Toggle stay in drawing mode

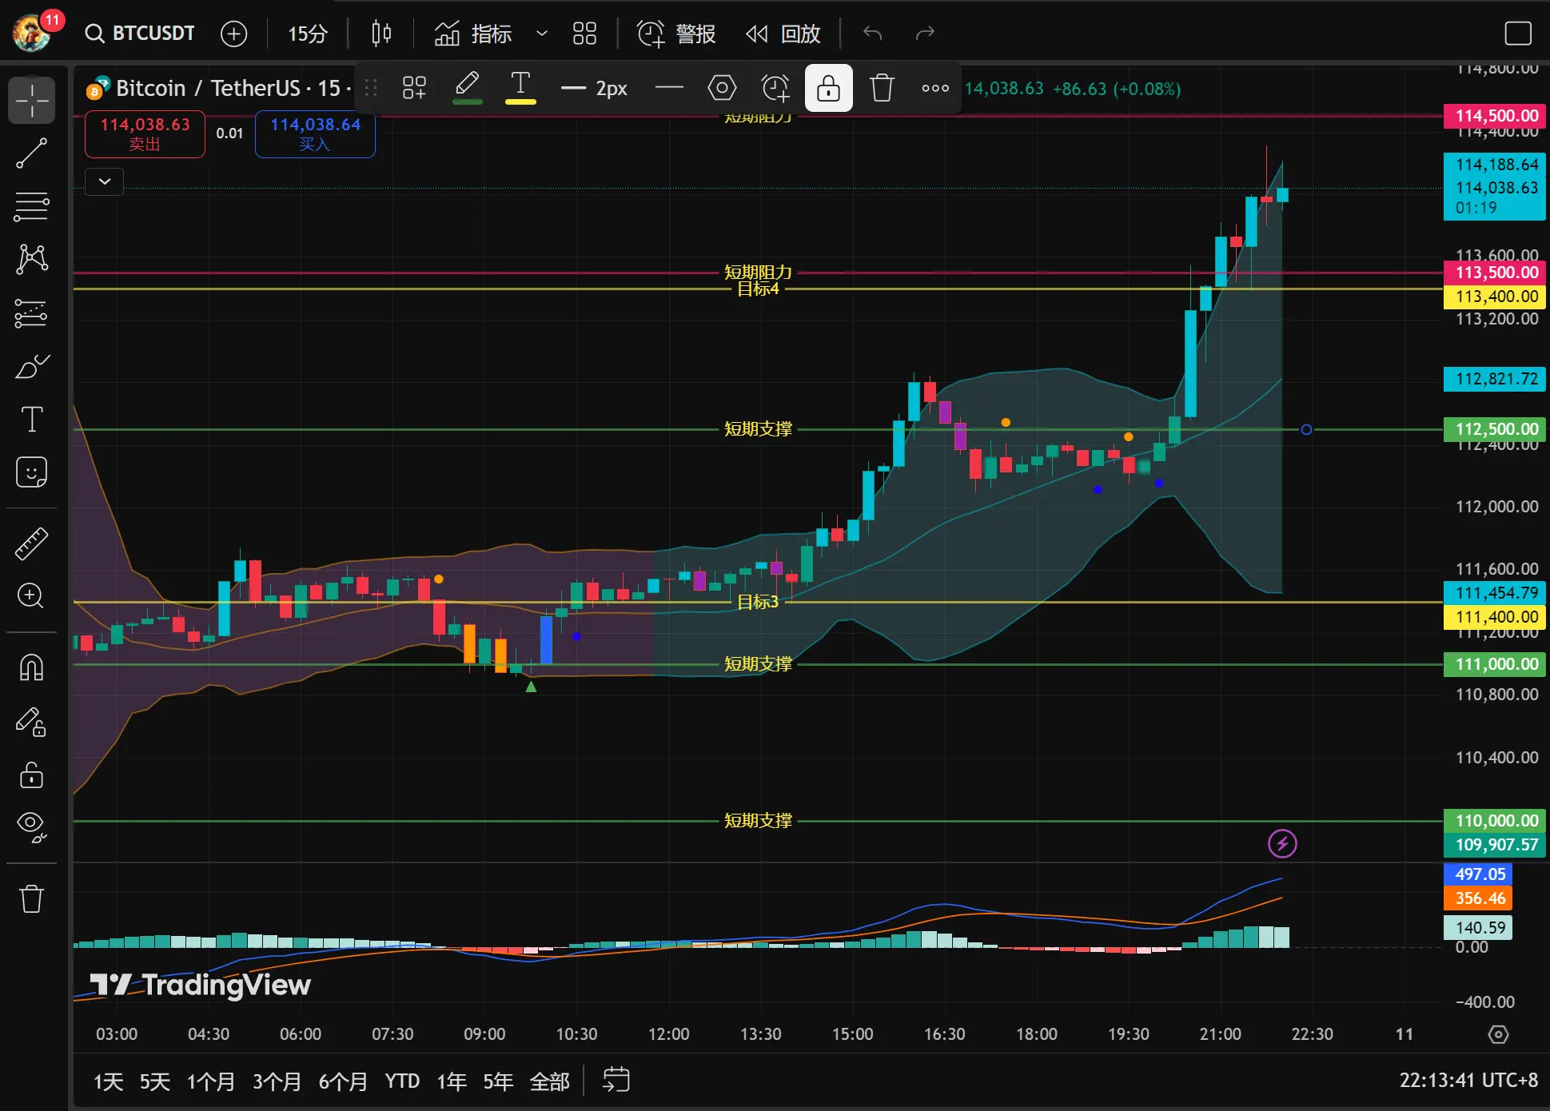(32, 721)
